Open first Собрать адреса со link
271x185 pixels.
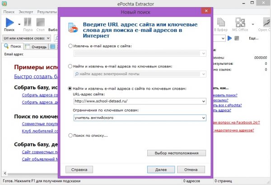pyautogui.click(x=40, y=95)
